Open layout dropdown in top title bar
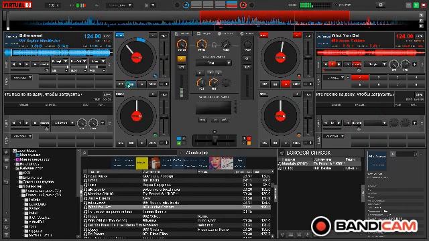The height and width of the screenshot is (241, 429). click(x=119, y=5)
